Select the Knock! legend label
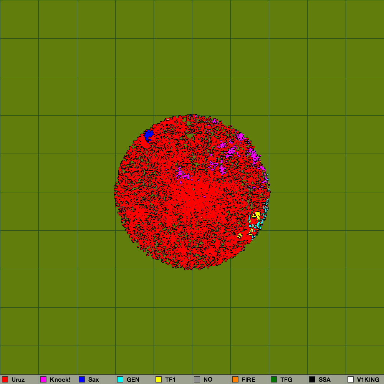The width and height of the screenshot is (384, 384). coord(60,380)
